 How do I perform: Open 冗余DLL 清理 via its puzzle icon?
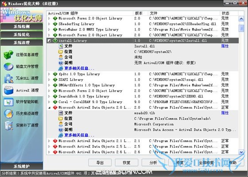[x=8, y=78]
